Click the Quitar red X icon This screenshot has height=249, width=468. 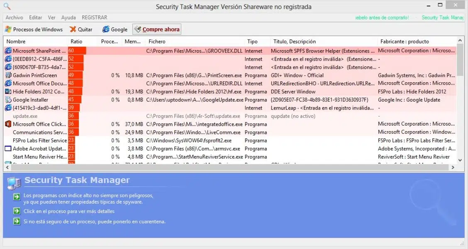click(x=73, y=29)
